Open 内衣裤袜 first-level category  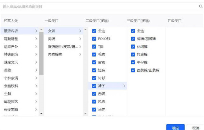[64, 55]
